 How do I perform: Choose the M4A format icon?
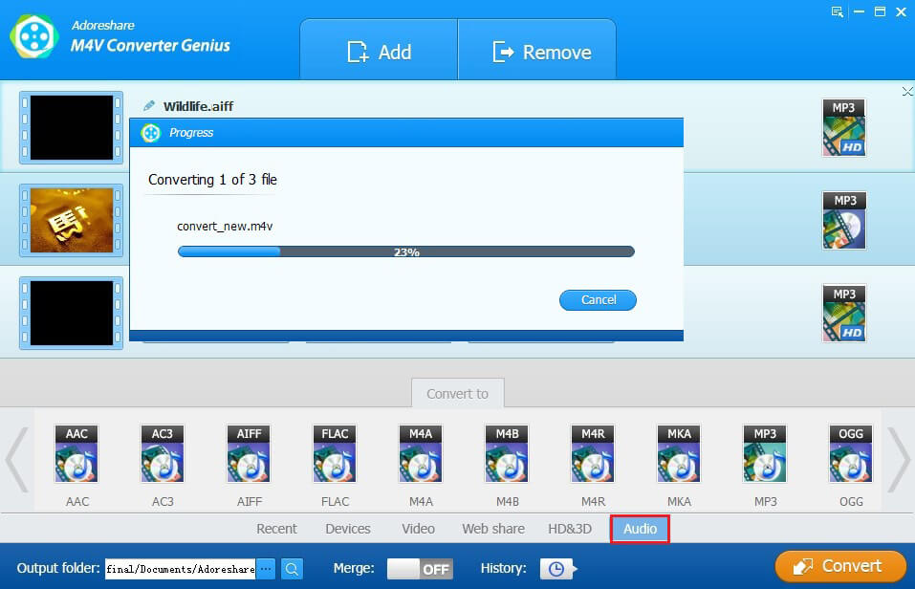point(421,453)
